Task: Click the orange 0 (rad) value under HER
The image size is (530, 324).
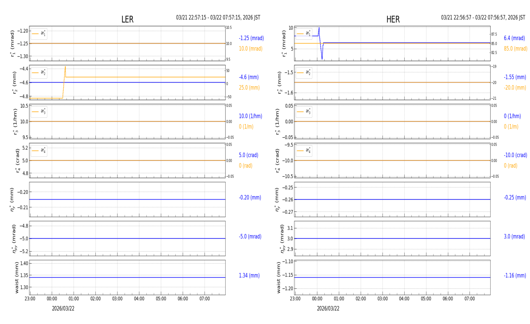Action: tap(510, 165)
